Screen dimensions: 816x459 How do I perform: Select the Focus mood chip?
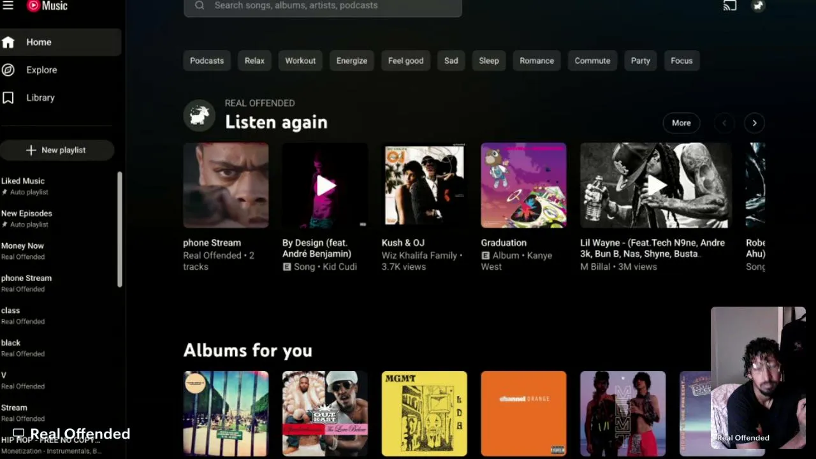[681, 61]
